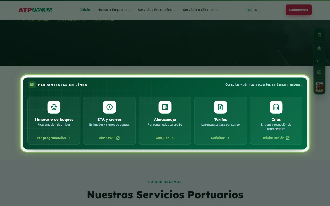Click Iniciar sesión under Citas
Screen dimensions: 330x206
(x=276, y=138)
